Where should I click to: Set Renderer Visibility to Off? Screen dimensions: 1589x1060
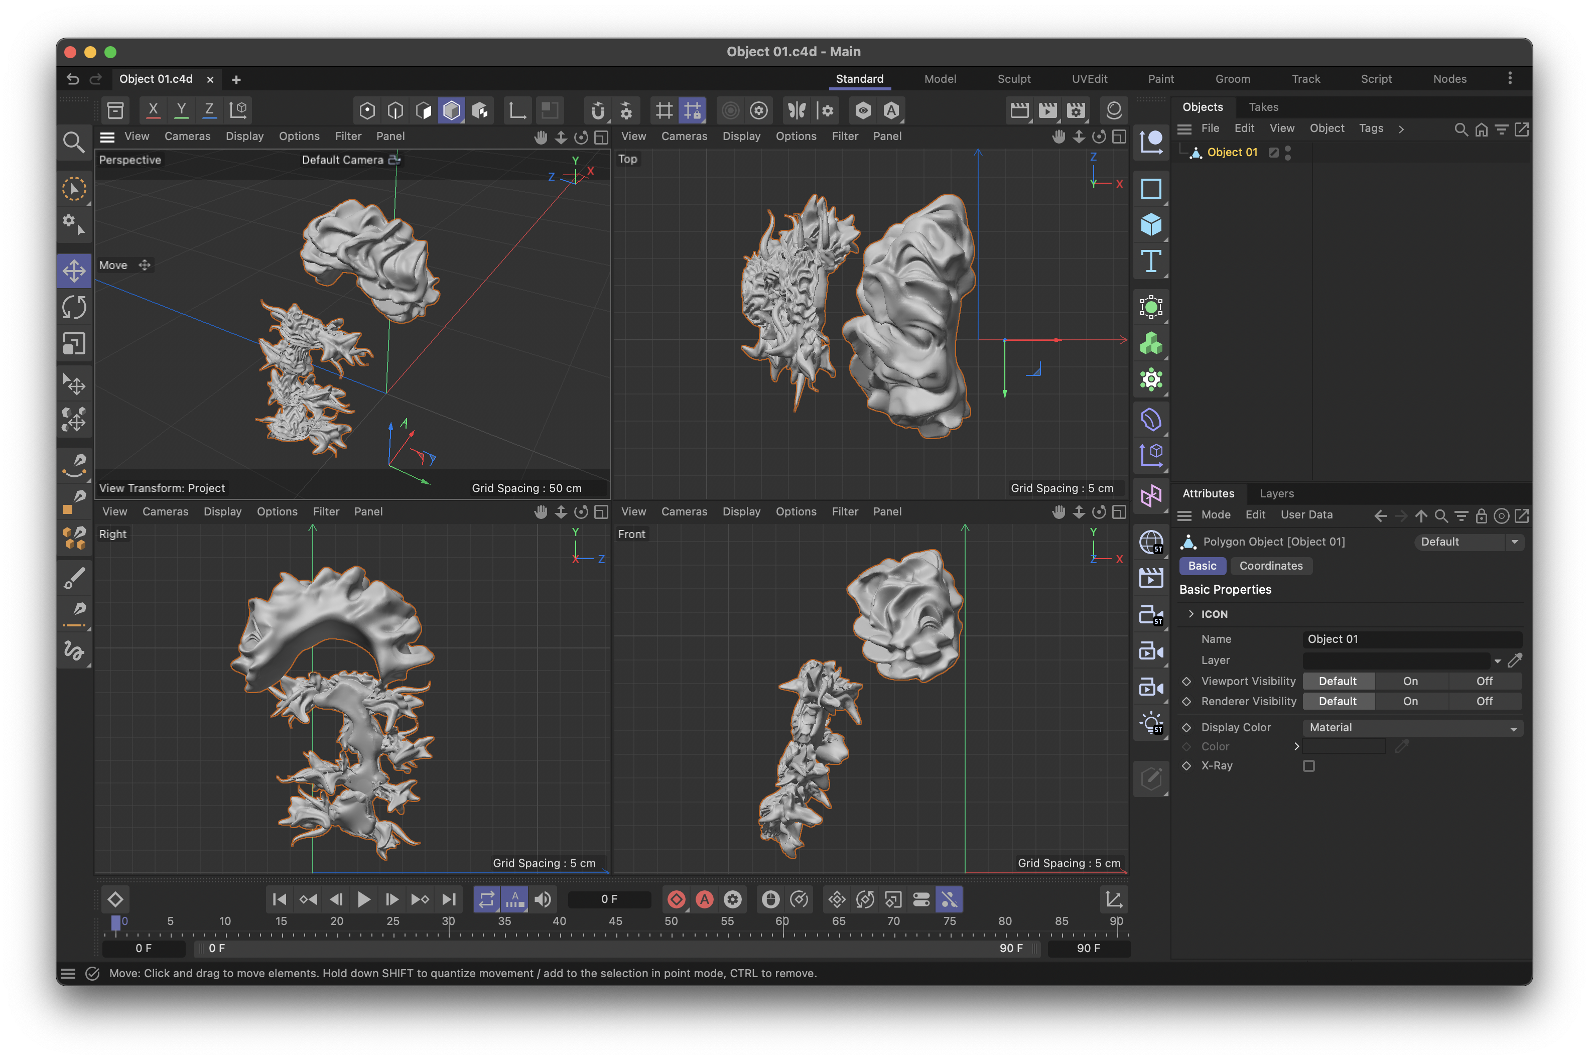coord(1484,701)
